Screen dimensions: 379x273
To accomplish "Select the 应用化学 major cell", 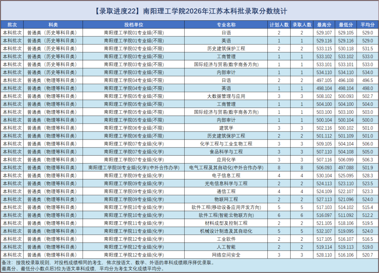I will point(226,159).
